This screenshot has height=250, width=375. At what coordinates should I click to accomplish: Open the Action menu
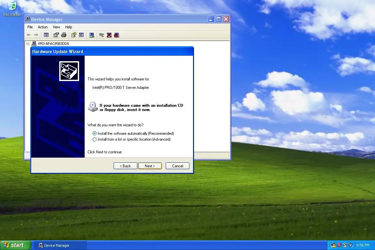(x=43, y=27)
